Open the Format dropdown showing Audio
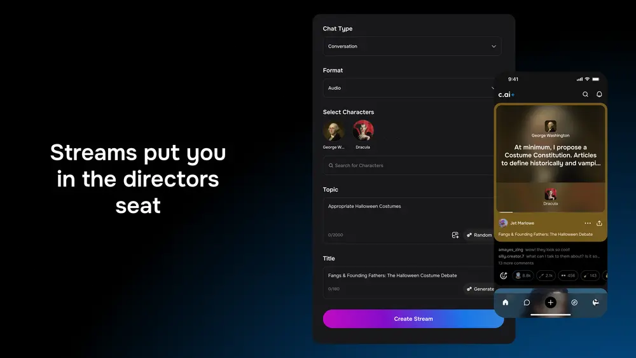The image size is (636, 358). (408, 88)
